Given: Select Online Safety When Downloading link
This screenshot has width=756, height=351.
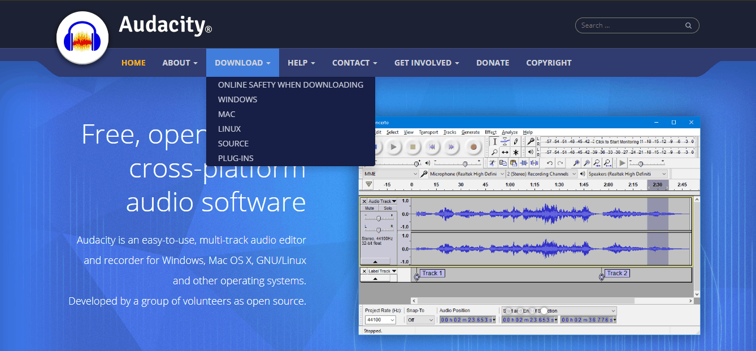Looking at the screenshot, I should pos(290,85).
